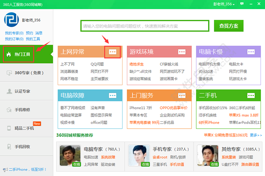Select 系统故障 under 电脑专家
The width and height of the screenshot is (265, 176).
coord(108,157)
